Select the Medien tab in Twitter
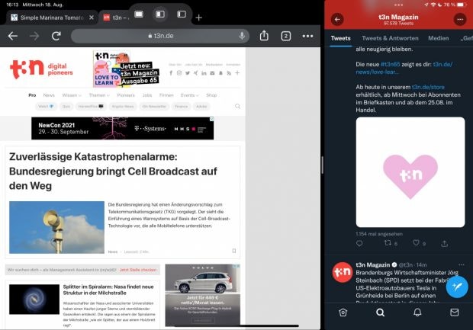The width and height of the screenshot is (473, 330). 439,38
